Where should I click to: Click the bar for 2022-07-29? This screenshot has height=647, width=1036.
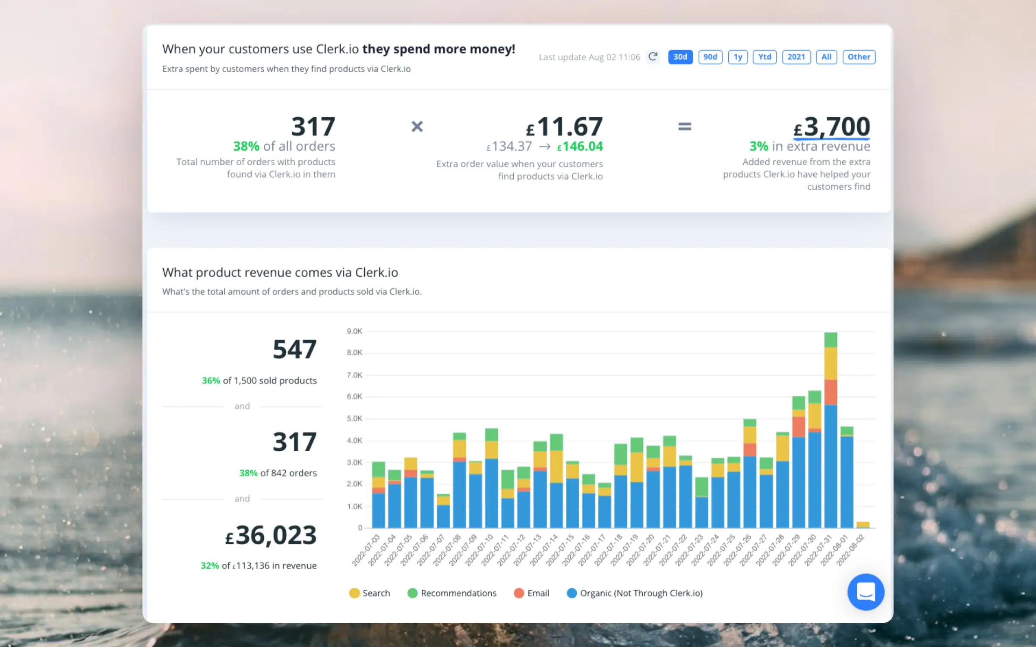click(x=799, y=462)
